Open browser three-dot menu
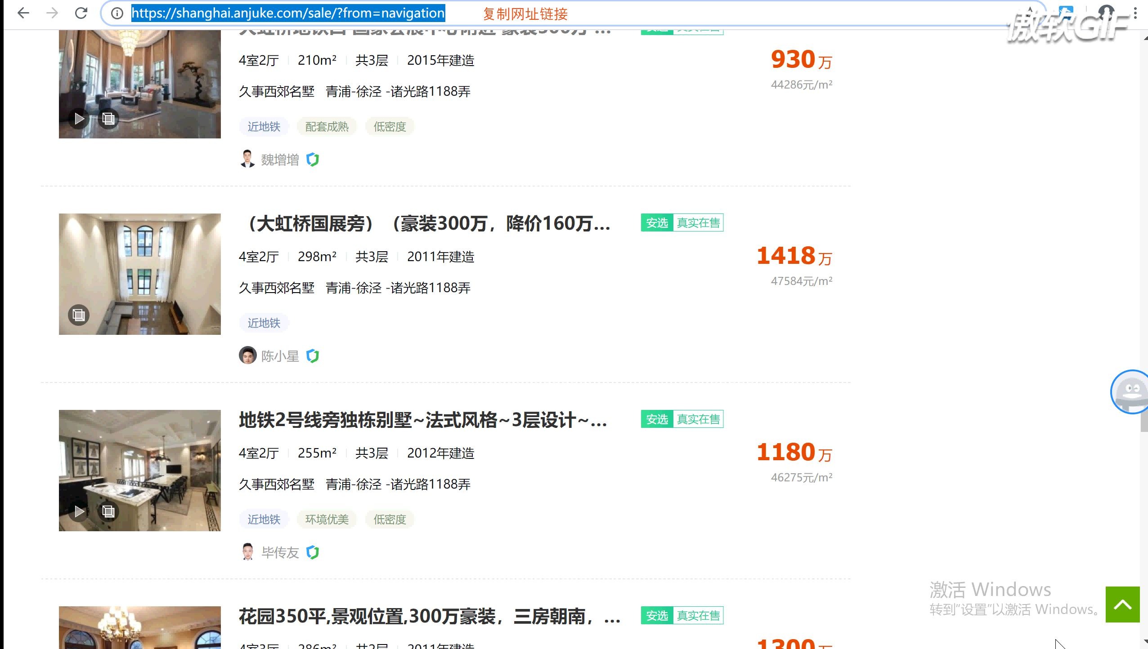1148x649 pixels. (x=1135, y=13)
